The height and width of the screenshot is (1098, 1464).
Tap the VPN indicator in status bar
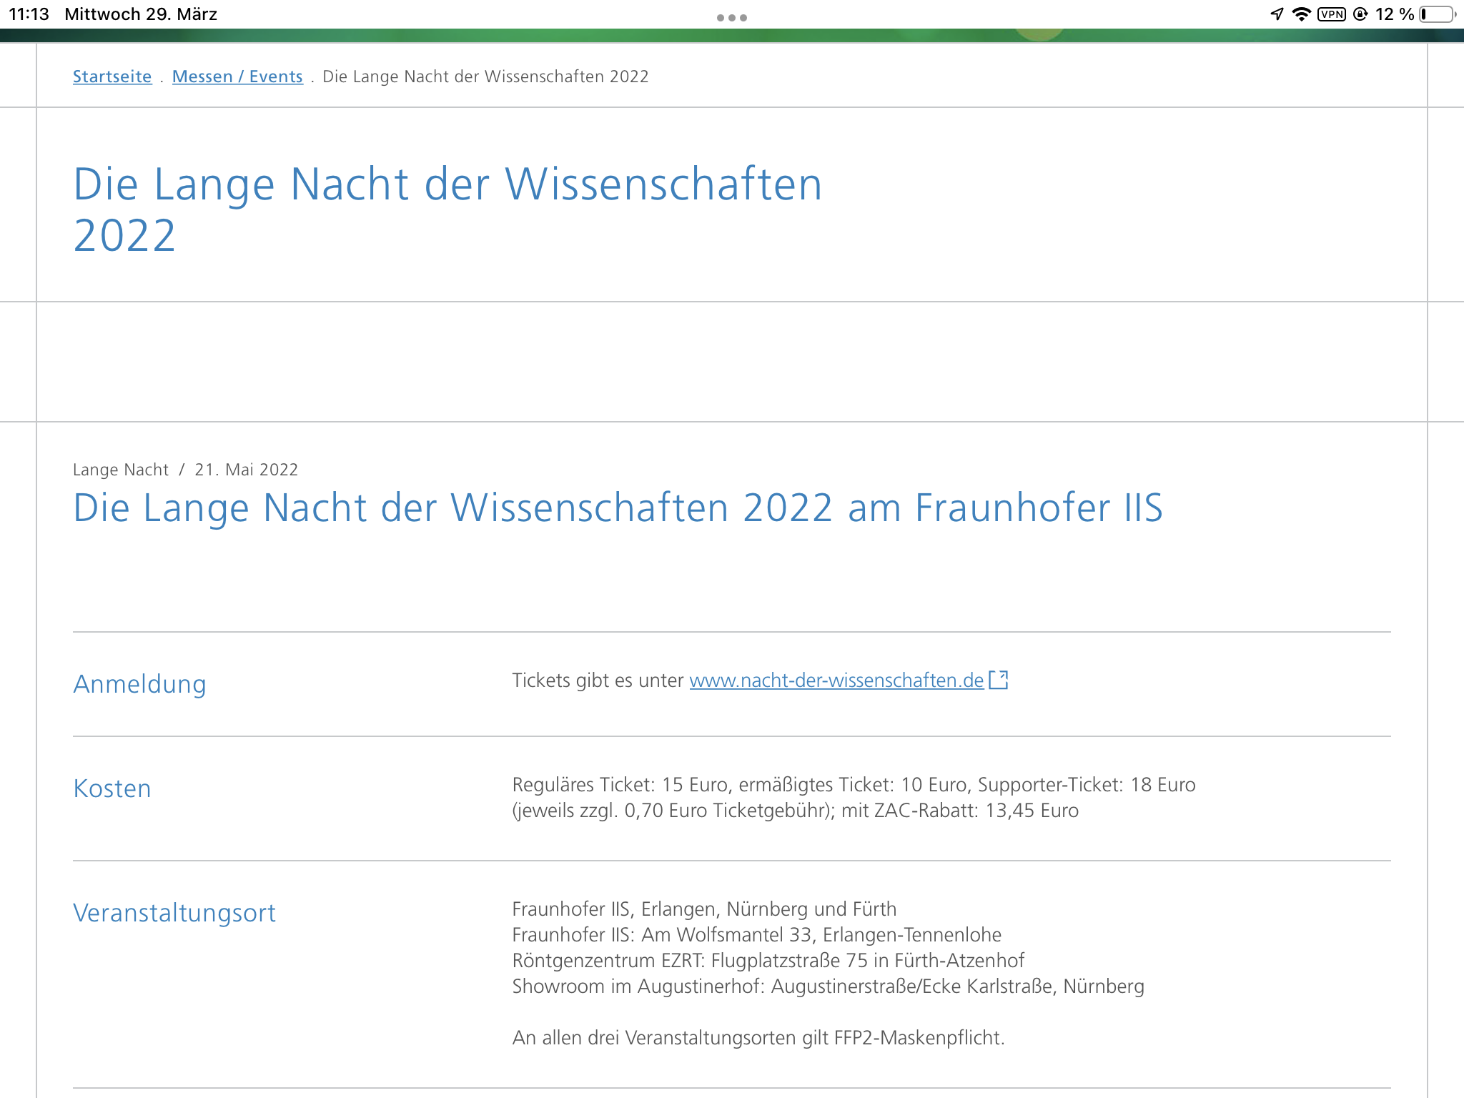pos(1332,14)
